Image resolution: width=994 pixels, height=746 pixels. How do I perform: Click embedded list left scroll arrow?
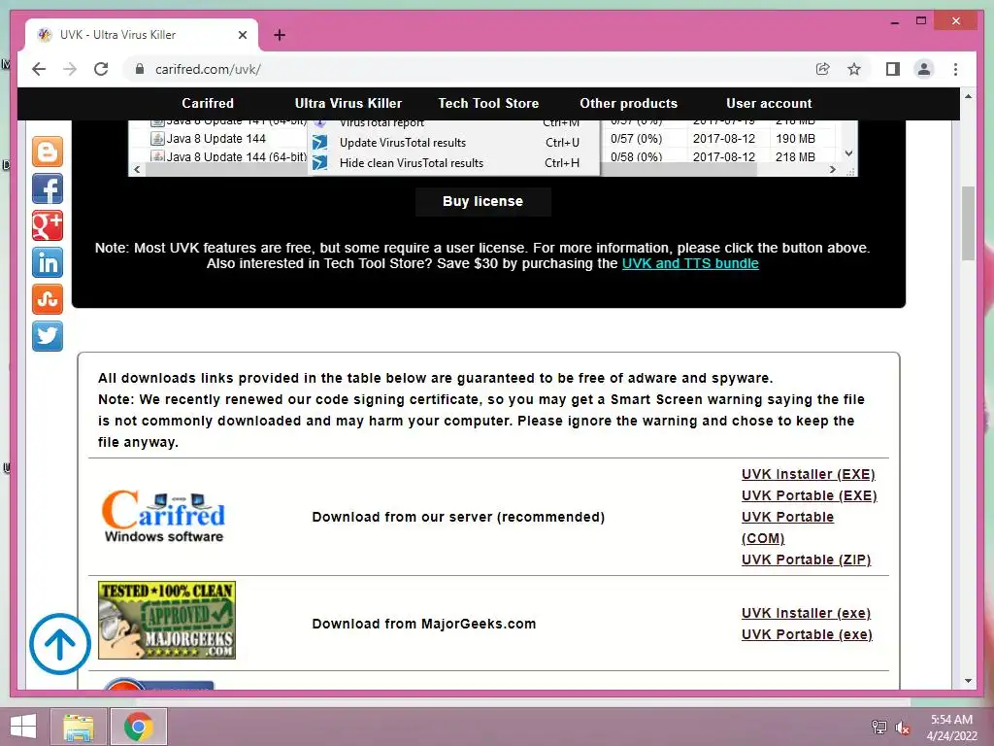tap(137, 169)
